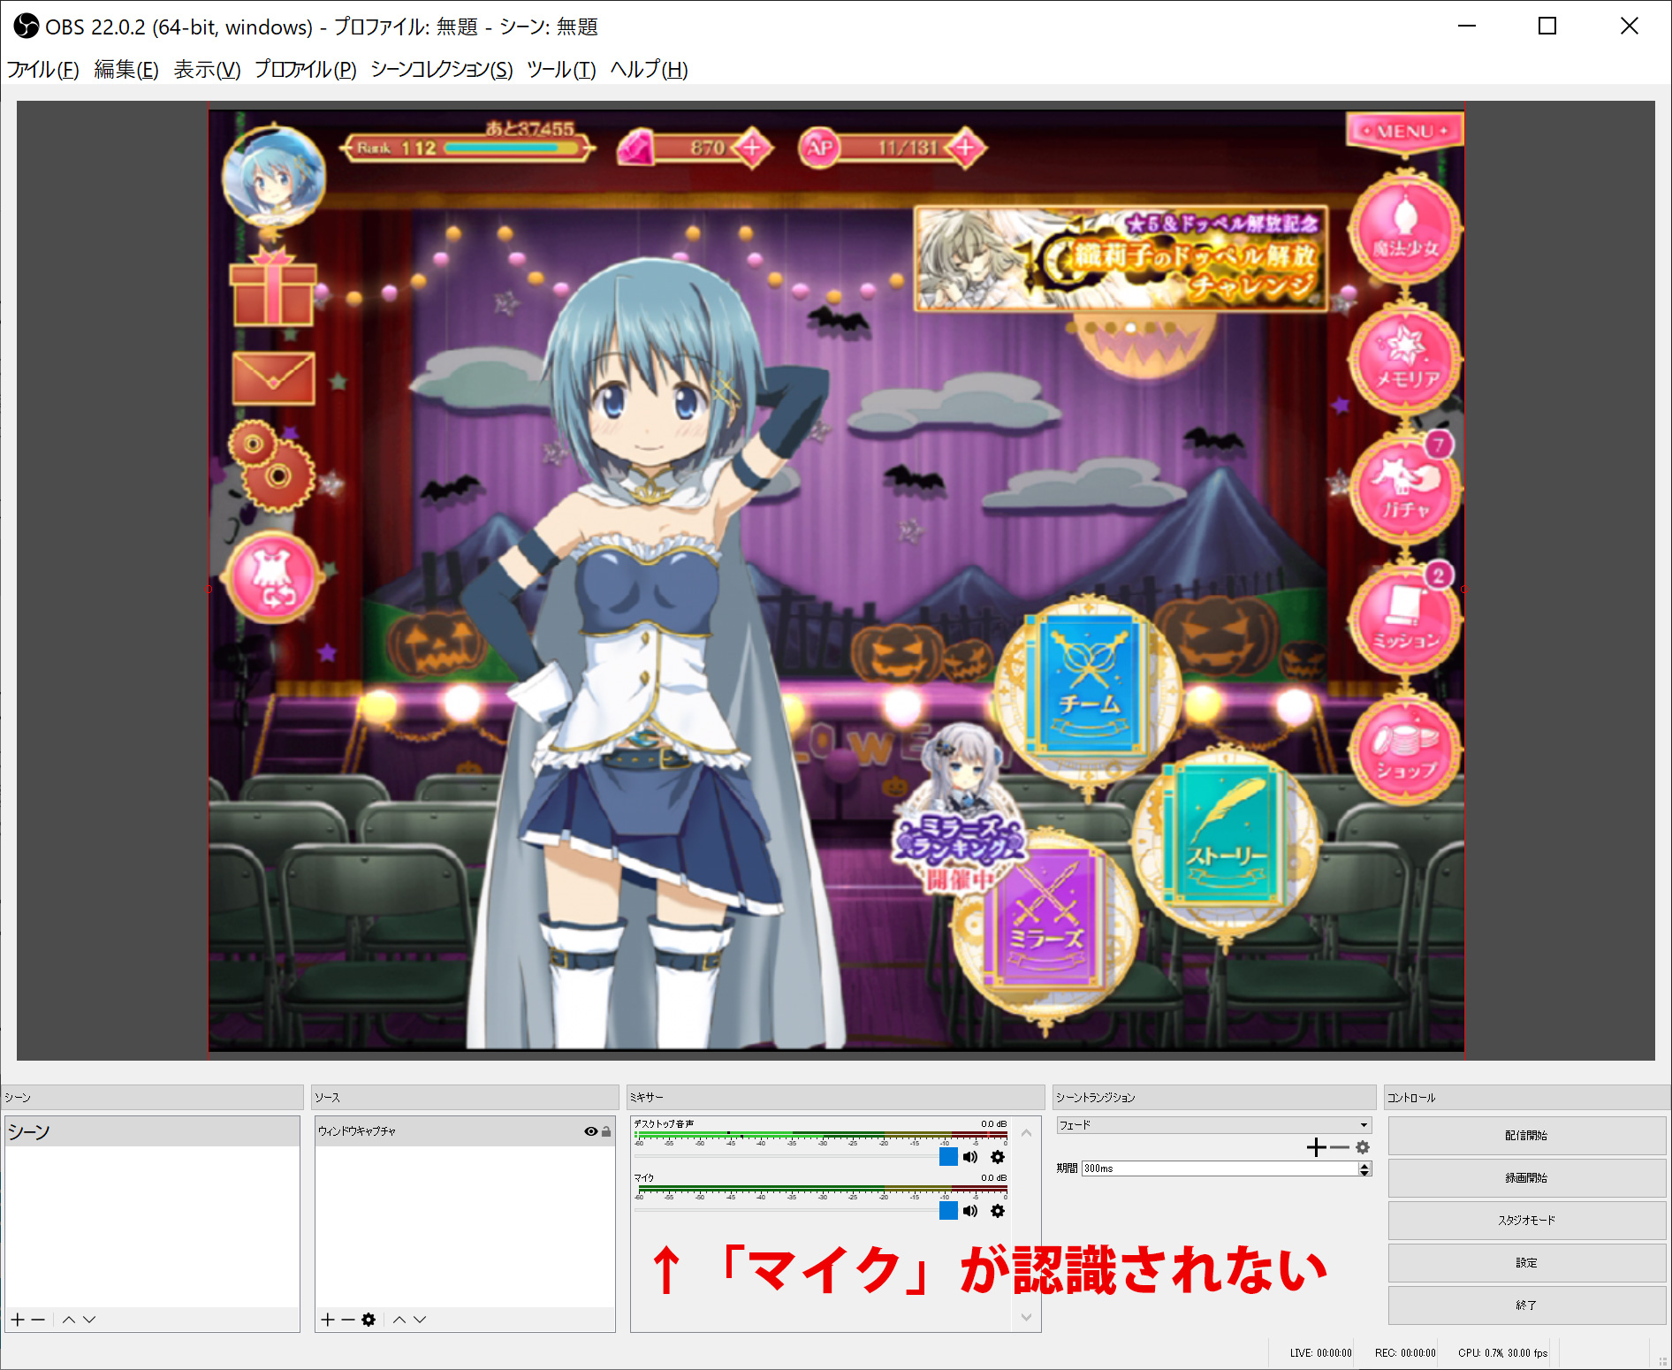Image resolution: width=1672 pixels, height=1370 pixels.
Task: Move source up in ソース list
Action: pos(399,1320)
